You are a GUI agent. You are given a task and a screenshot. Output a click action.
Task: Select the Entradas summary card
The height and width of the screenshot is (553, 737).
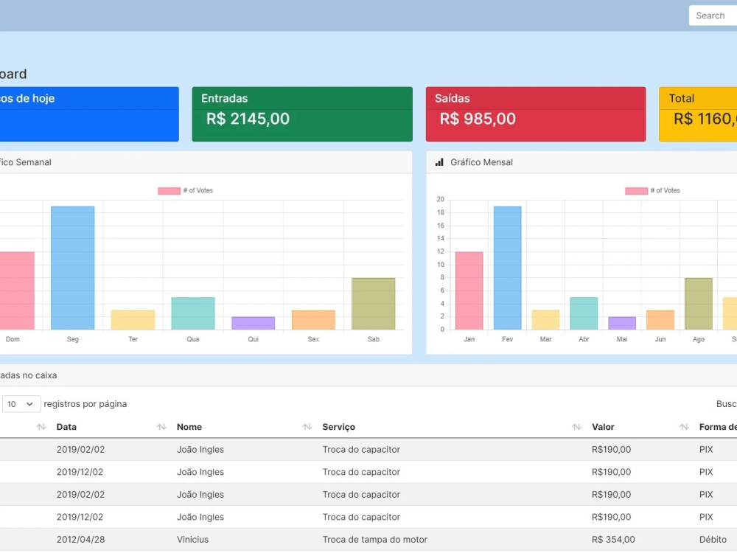pyautogui.click(x=302, y=113)
